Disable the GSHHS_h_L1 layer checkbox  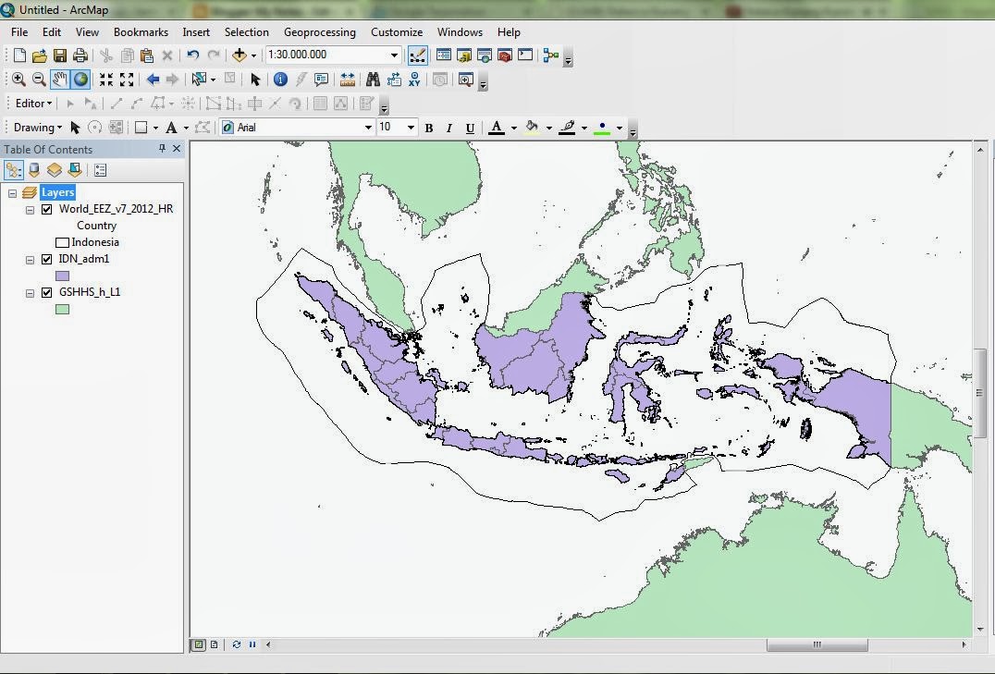coord(47,292)
